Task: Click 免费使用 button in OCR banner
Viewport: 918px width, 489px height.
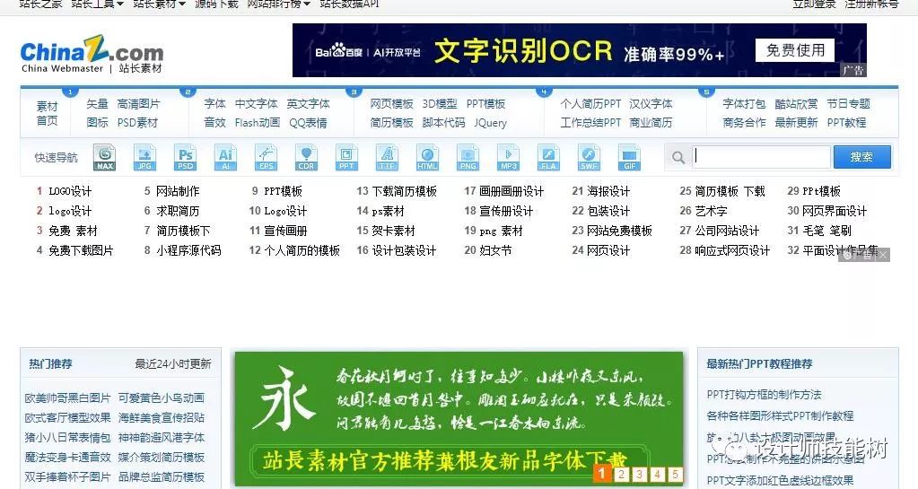Action: click(x=795, y=50)
